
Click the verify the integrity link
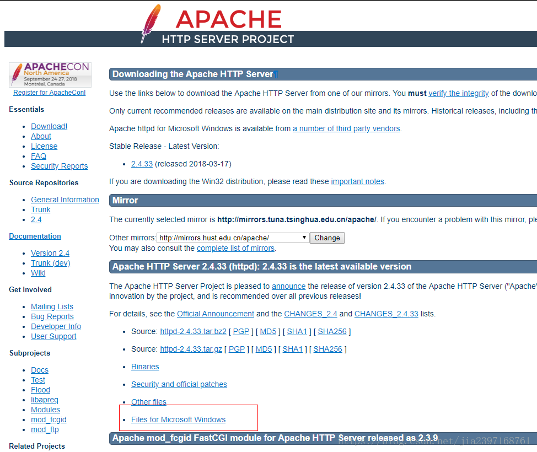coord(459,94)
